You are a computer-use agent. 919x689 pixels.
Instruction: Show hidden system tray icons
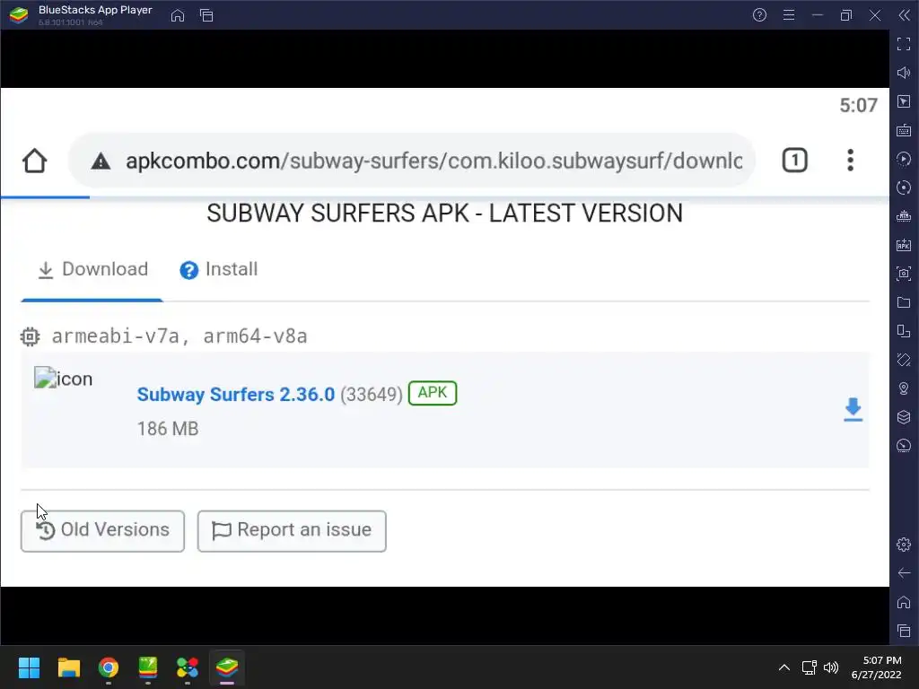pos(784,667)
